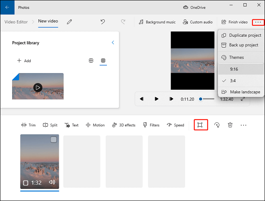This screenshot has height=201, width=265.
Task: Click the first empty storyboard slot
Action: pyautogui.click(x=82, y=161)
